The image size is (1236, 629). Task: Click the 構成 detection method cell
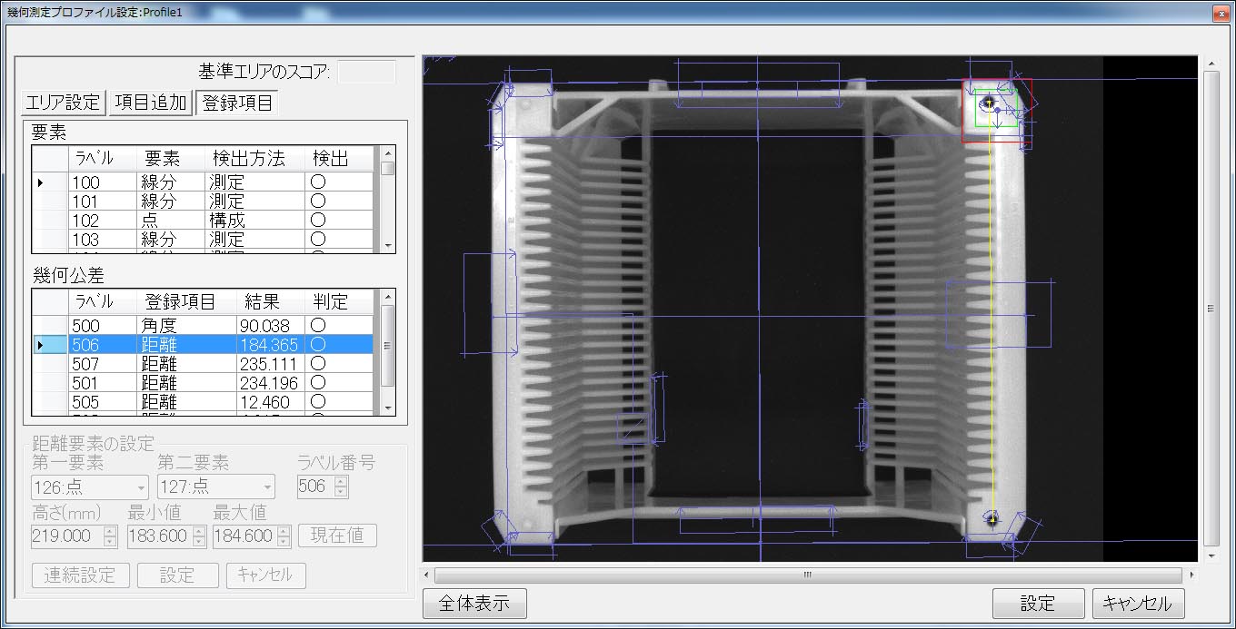click(x=255, y=221)
